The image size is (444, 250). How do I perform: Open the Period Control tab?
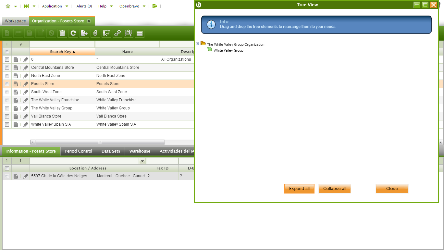pos(79,151)
